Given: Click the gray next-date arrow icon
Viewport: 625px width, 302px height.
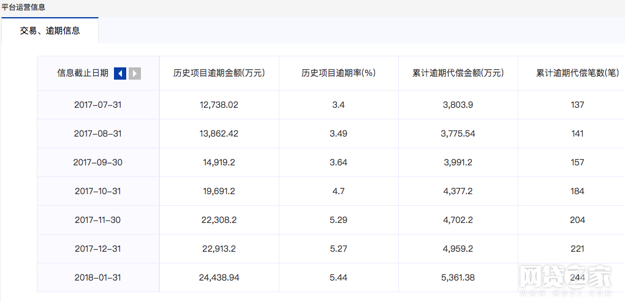Looking at the screenshot, I should (x=135, y=74).
